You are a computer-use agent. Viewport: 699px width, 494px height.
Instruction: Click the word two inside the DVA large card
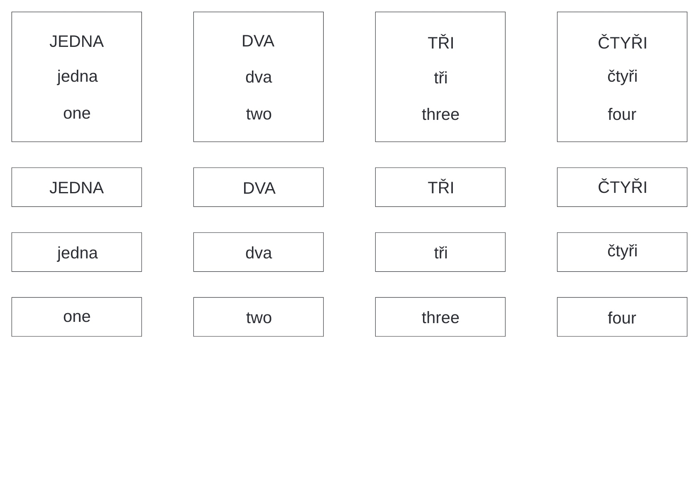coord(259,114)
